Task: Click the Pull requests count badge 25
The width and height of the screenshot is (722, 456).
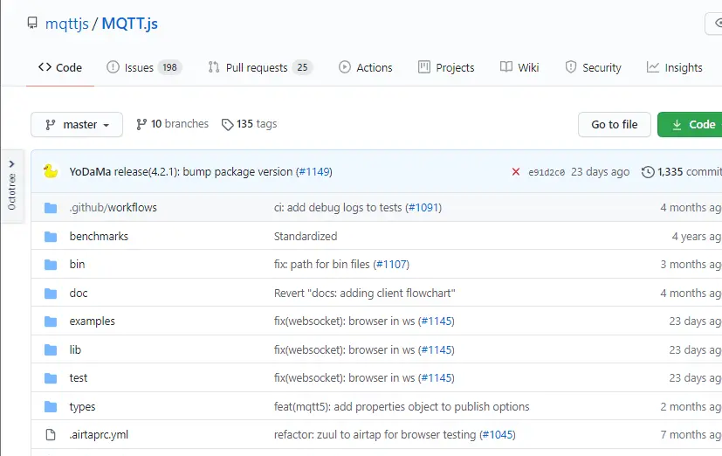Action: (x=302, y=68)
